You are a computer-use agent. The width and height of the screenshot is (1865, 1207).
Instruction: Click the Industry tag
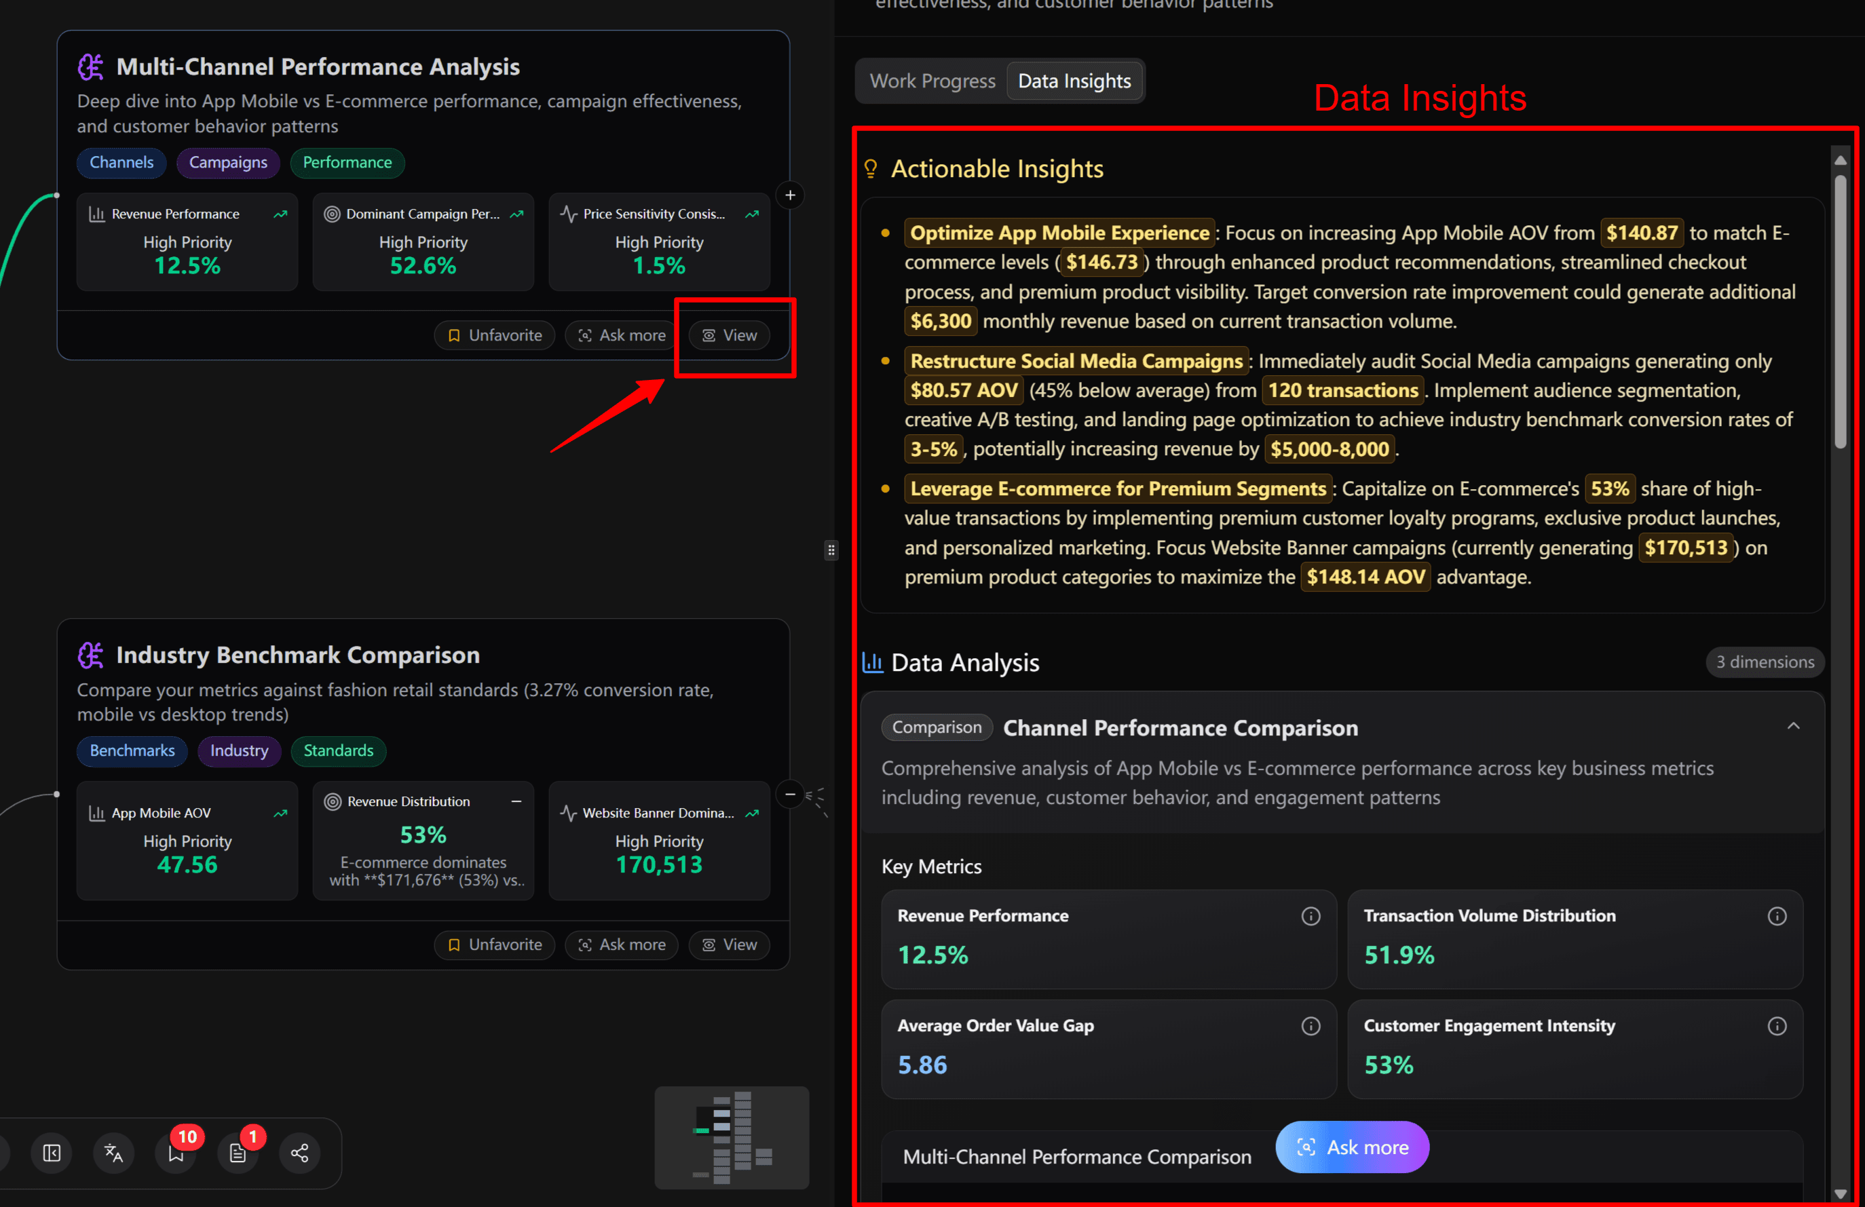(x=239, y=750)
